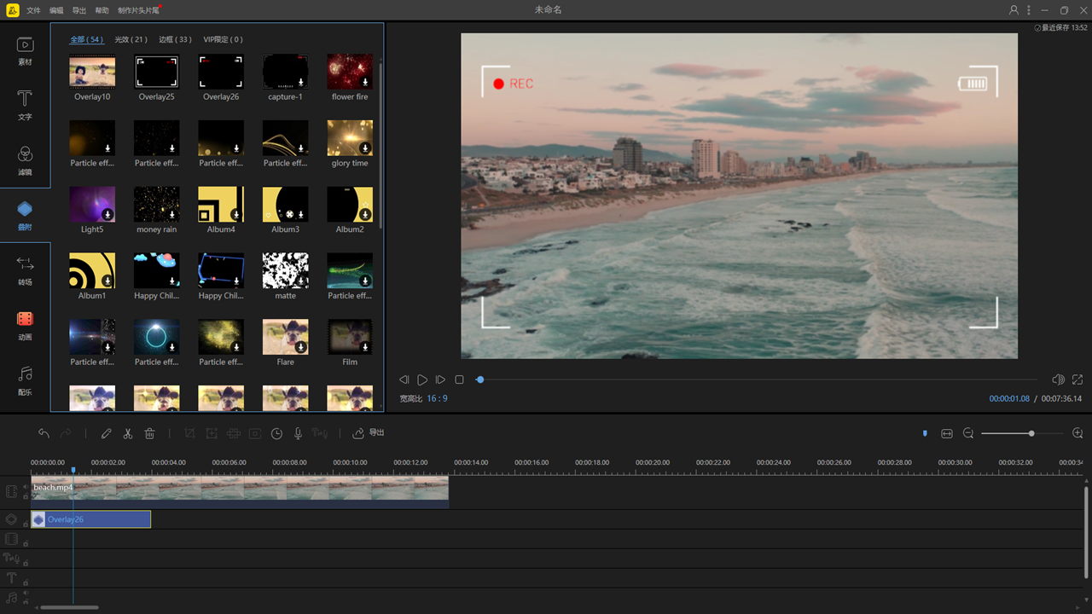Click the microphone voiceover record icon
1092x614 pixels.
pos(298,433)
